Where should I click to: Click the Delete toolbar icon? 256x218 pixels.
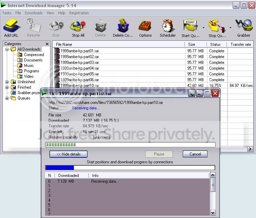101,28
